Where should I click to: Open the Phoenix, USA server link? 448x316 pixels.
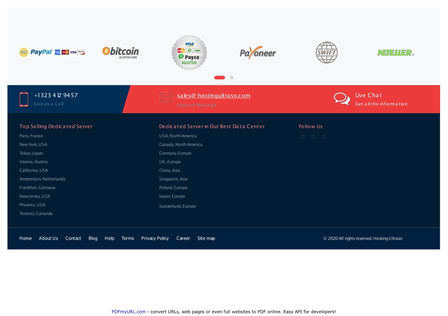(32, 205)
